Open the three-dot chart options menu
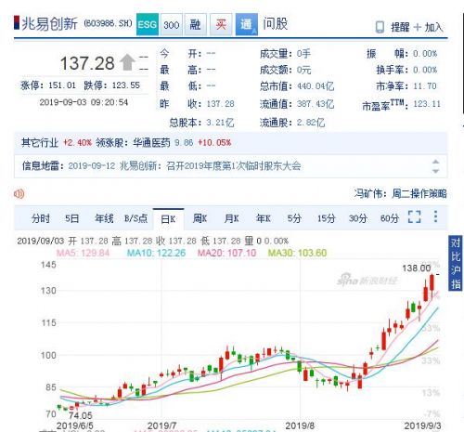This screenshot has height=432, width=464. [x=435, y=216]
